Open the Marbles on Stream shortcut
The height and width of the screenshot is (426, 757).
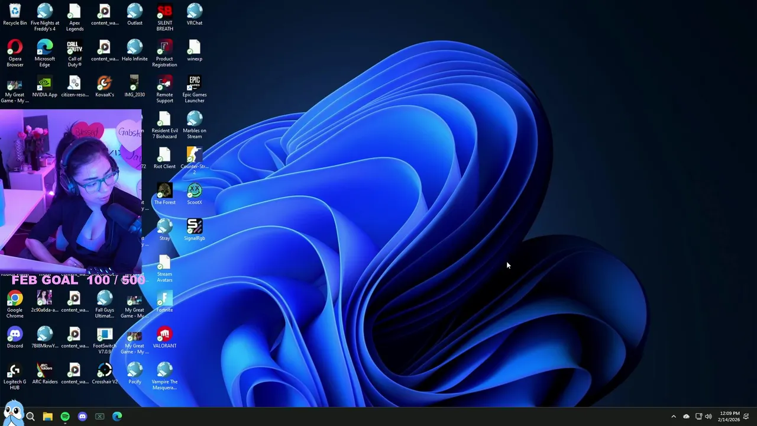point(195,125)
